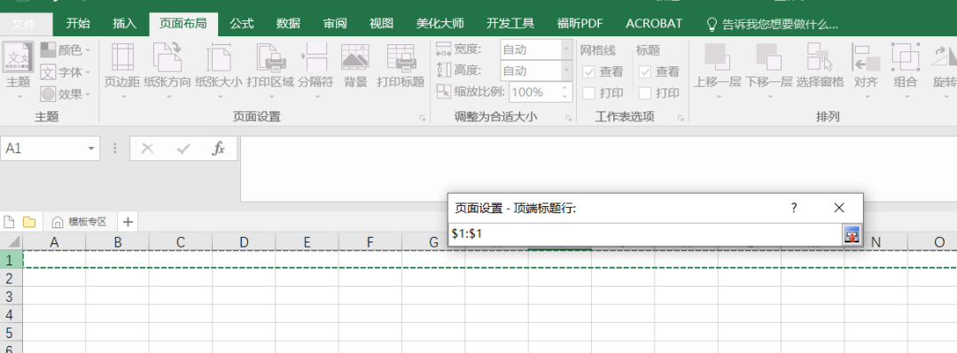Image resolution: width=957 pixels, height=353 pixels.
Task: Switch to the 审阅 tab
Action: coord(335,24)
